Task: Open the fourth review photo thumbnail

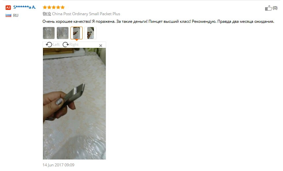Action: click(x=91, y=33)
